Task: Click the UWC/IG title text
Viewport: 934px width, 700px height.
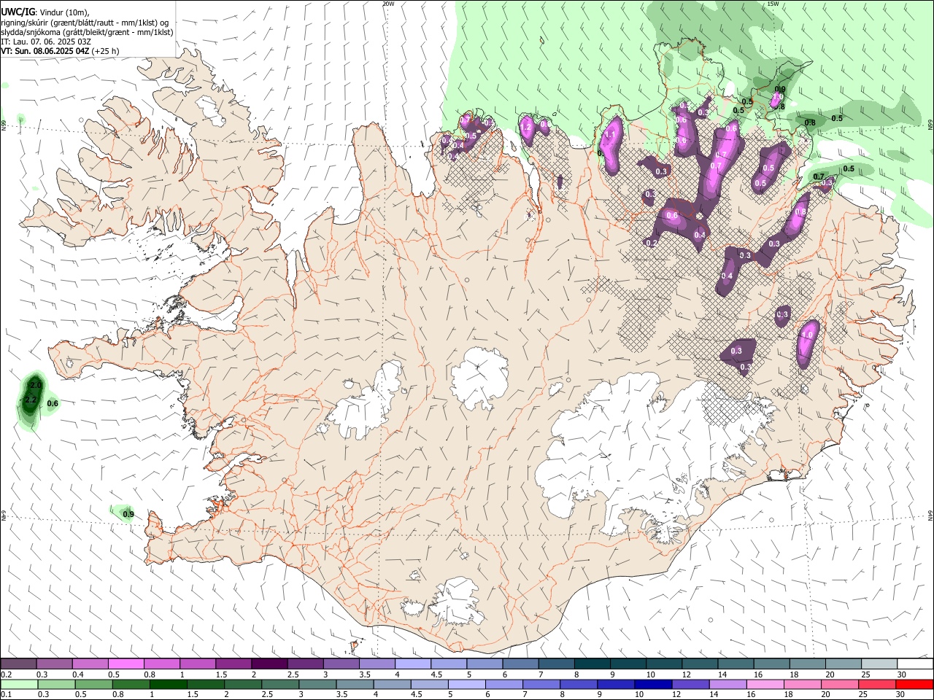Action: coord(18,11)
